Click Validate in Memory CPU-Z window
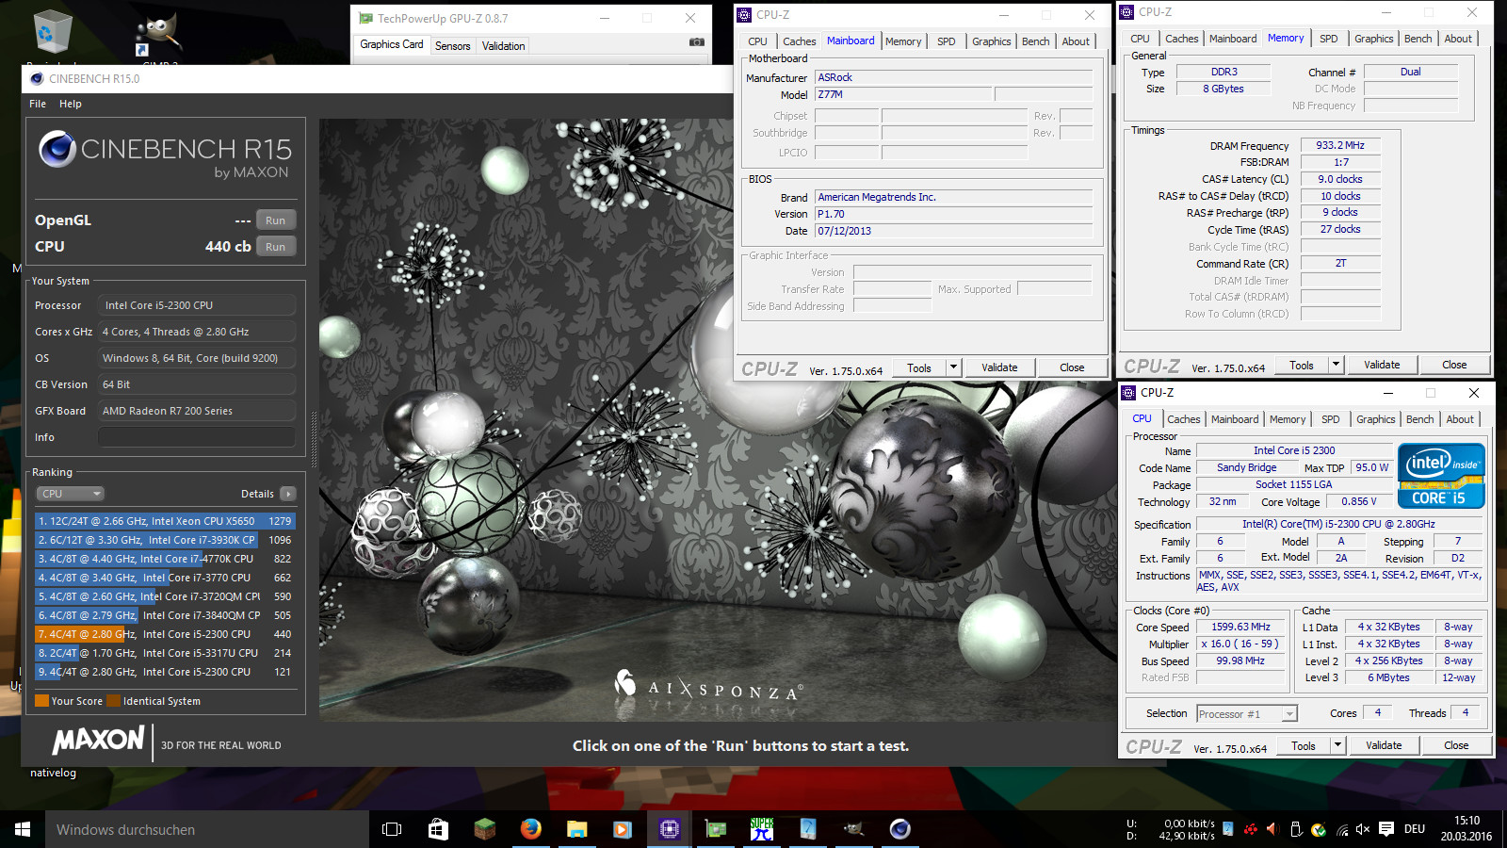The height and width of the screenshot is (848, 1507). click(x=1382, y=365)
